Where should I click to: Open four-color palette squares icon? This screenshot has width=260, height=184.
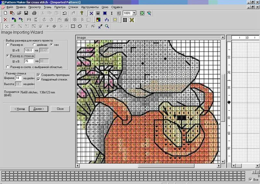coord(98,20)
